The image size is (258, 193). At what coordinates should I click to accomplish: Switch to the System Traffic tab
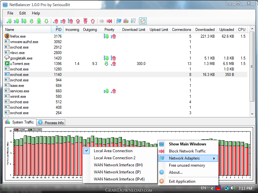[x=20, y=122]
